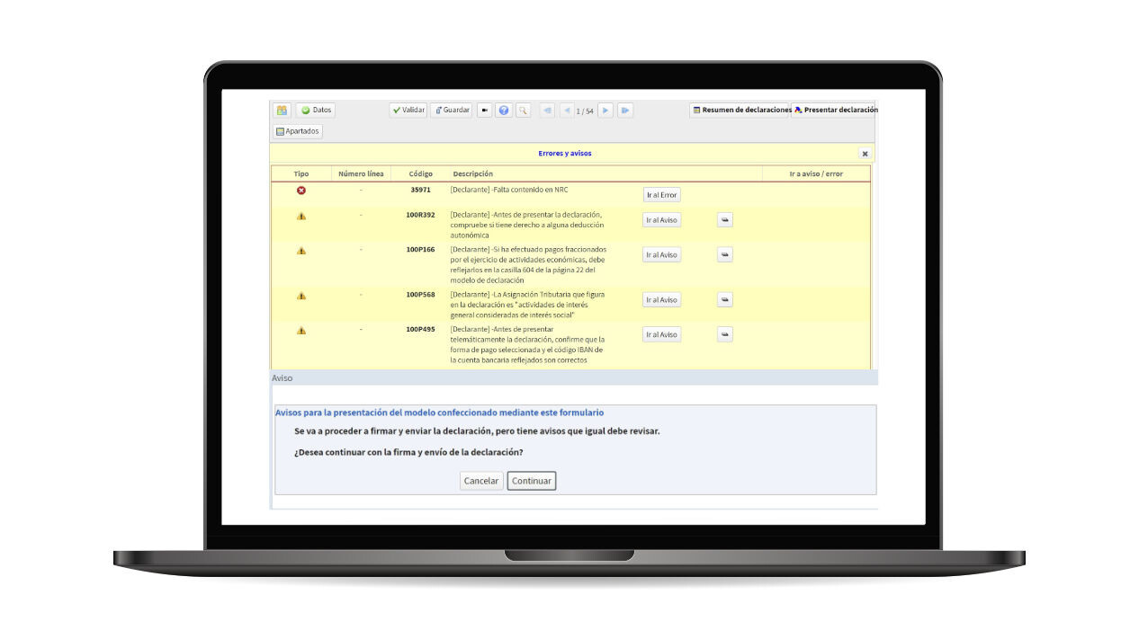
Task: Close the Errores y avisos panel
Action: tap(865, 154)
